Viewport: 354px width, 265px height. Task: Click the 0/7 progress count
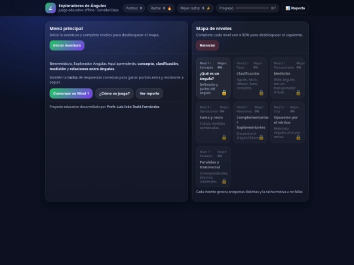point(273,9)
